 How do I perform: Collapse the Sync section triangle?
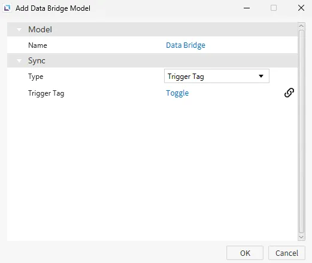click(19, 60)
